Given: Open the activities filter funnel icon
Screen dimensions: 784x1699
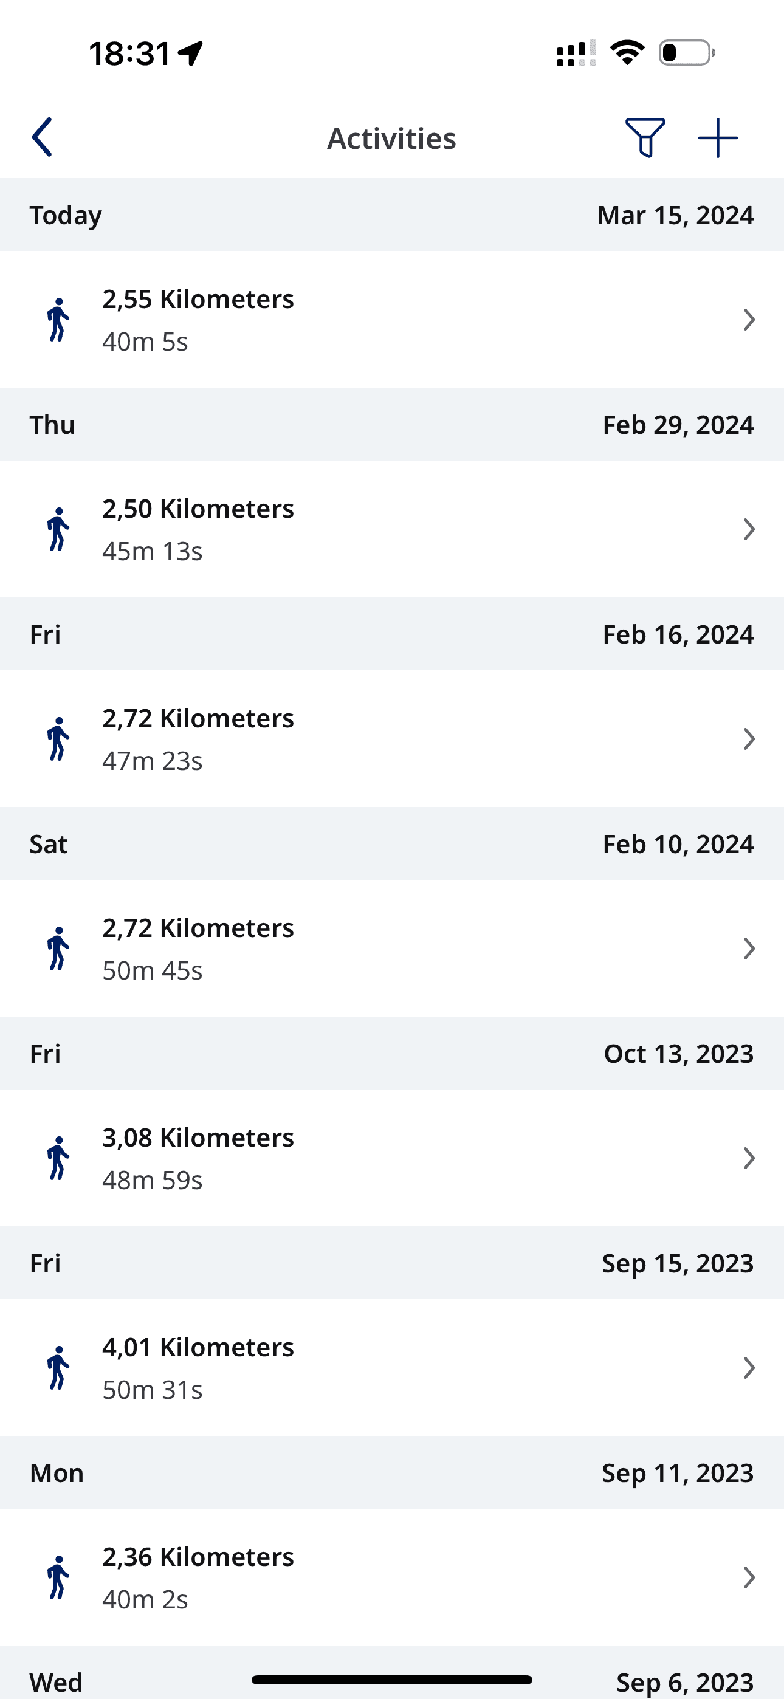Looking at the screenshot, I should [645, 138].
